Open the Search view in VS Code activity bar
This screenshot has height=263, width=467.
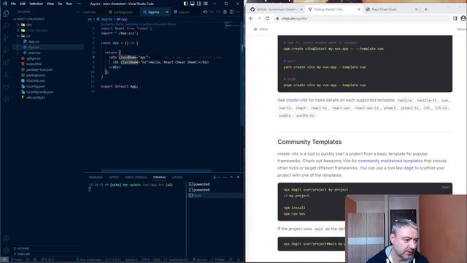coord(6,26)
